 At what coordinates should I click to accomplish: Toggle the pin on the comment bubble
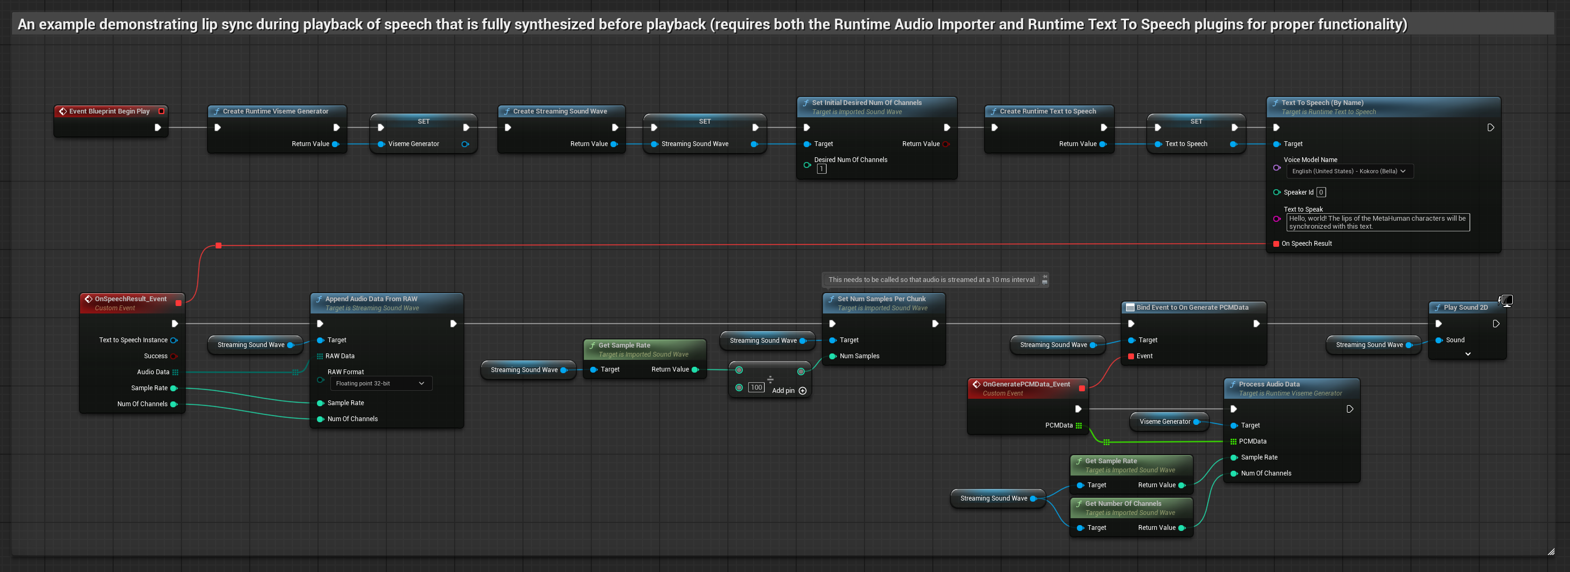pos(1045,276)
